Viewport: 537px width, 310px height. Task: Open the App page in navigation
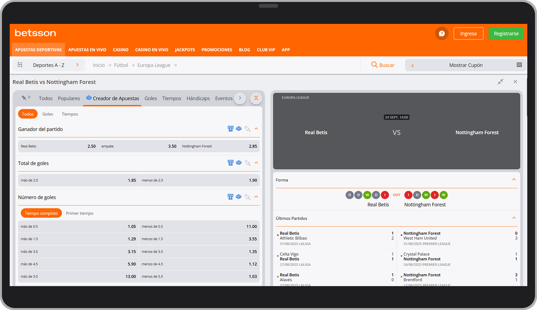(x=286, y=50)
